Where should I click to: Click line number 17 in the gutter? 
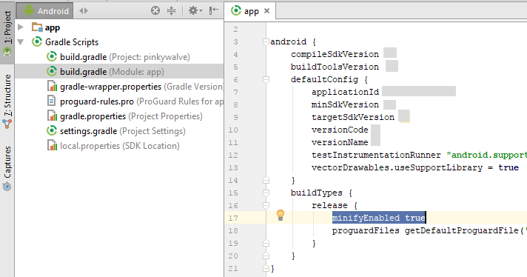click(233, 218)
